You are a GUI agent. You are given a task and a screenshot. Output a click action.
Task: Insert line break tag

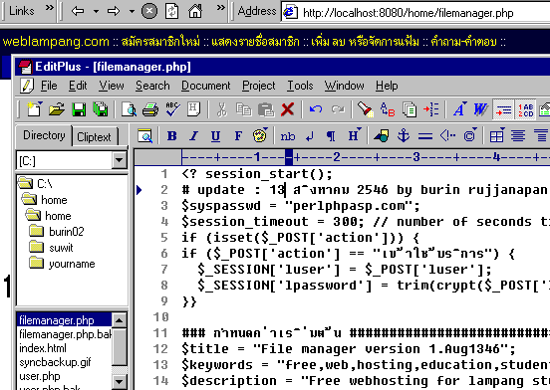point(309,136)
